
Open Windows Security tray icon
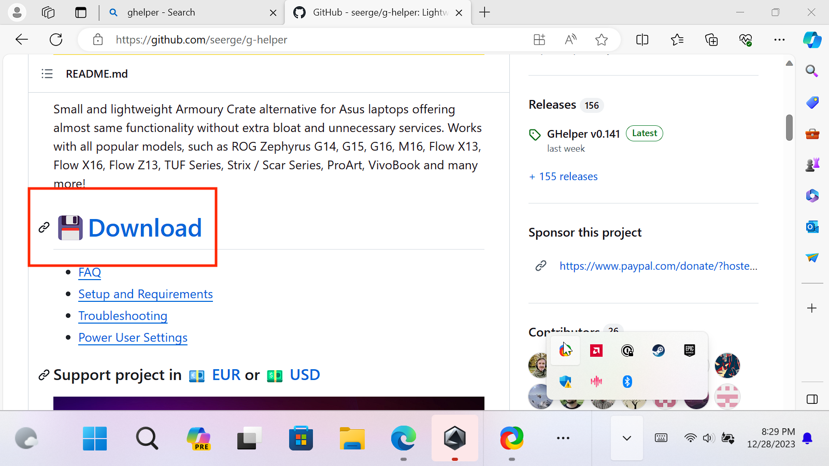tap(565, 382)
